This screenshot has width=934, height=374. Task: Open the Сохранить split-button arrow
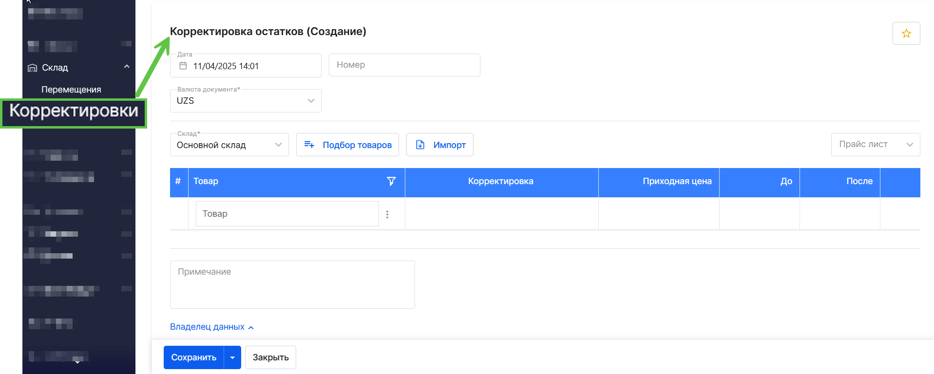tap(232, 357)
